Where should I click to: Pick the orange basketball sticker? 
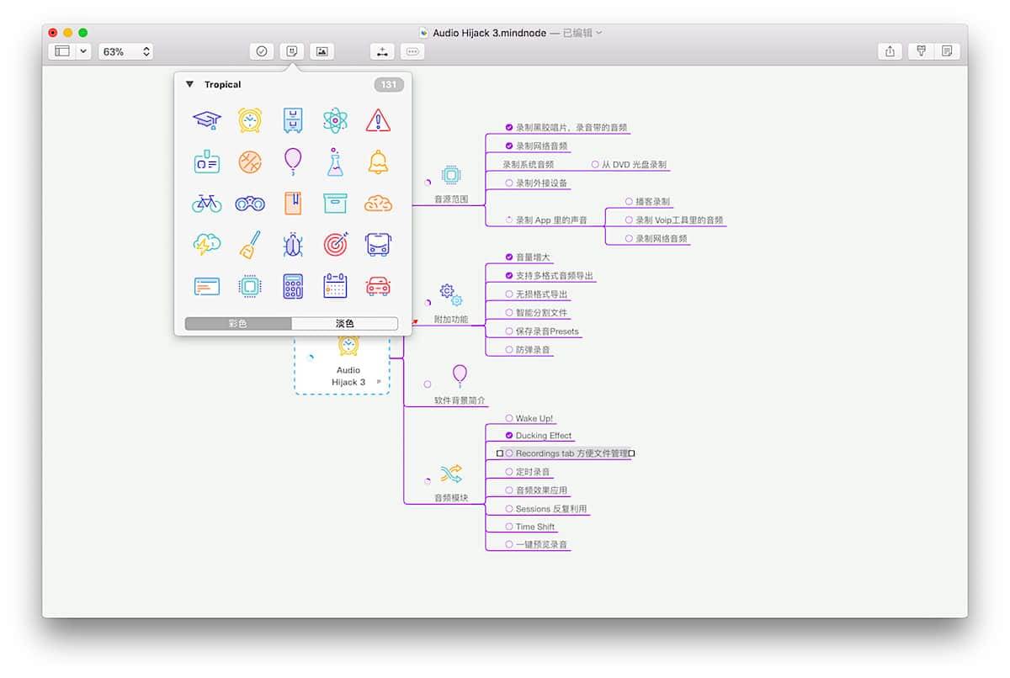coord(250,162)
